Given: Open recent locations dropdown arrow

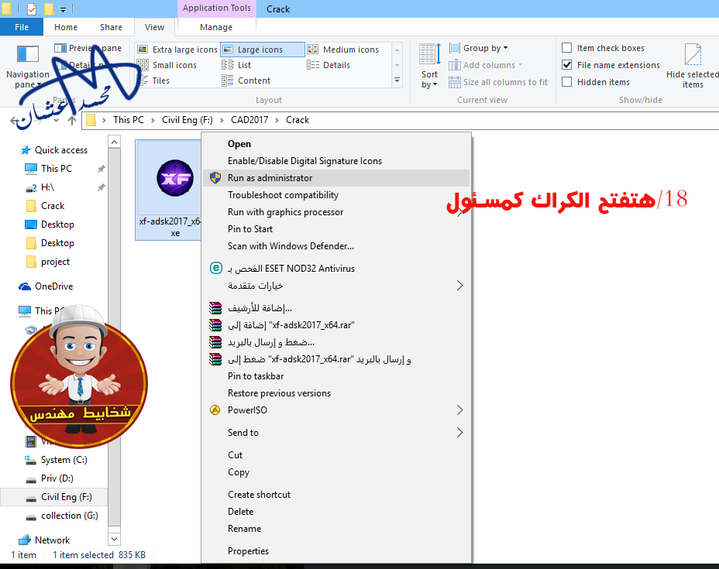Looking at the screenshot, I should point(56,121).
